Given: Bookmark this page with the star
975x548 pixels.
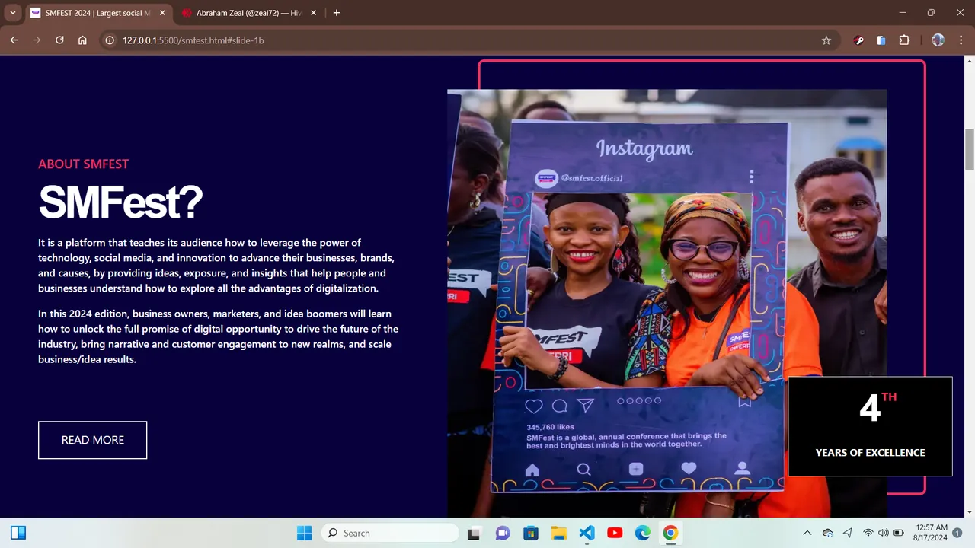Looking at the screenshot, I should click(x=826, y=40).
